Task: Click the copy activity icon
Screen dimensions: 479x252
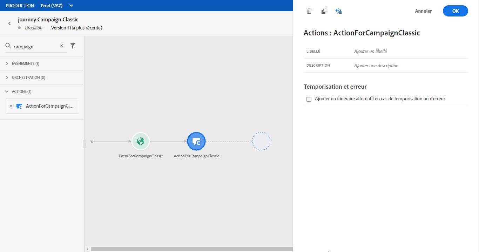Action: [324, 11]
